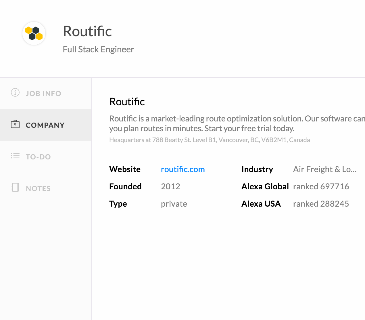Switch to the JOB INFO tab
Screen dimensions: 365x320
43,94
